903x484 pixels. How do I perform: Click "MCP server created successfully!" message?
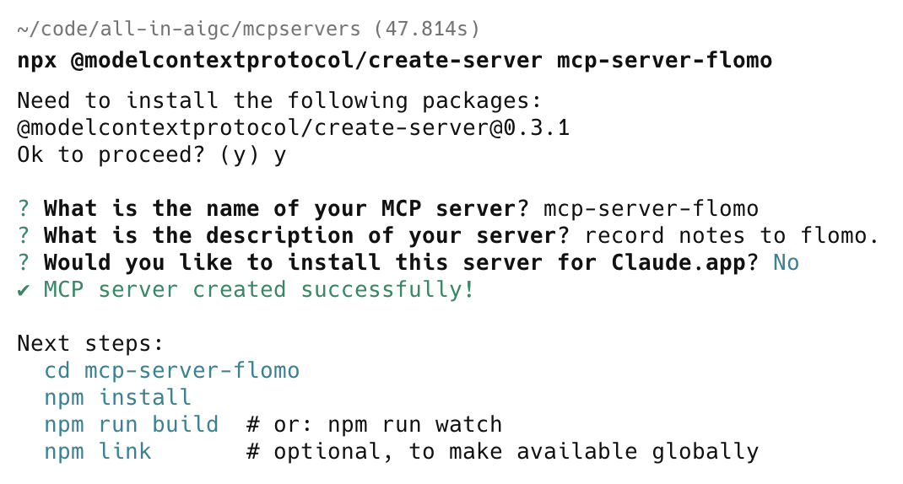259,290
